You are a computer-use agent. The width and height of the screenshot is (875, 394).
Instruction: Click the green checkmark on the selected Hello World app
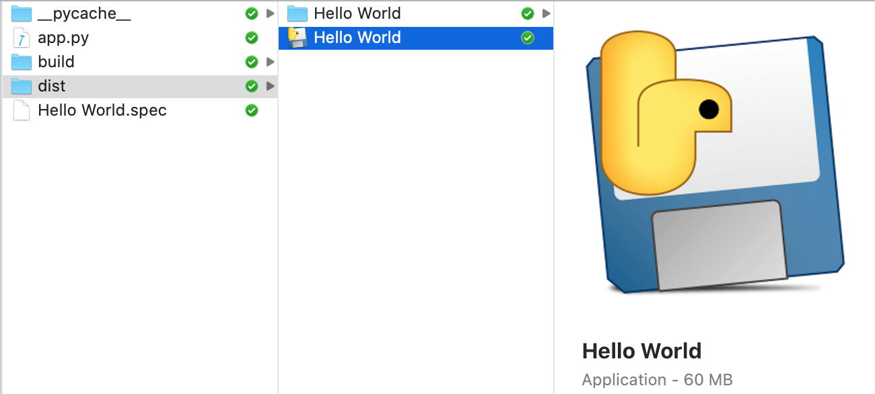click(x=528, y=38)
